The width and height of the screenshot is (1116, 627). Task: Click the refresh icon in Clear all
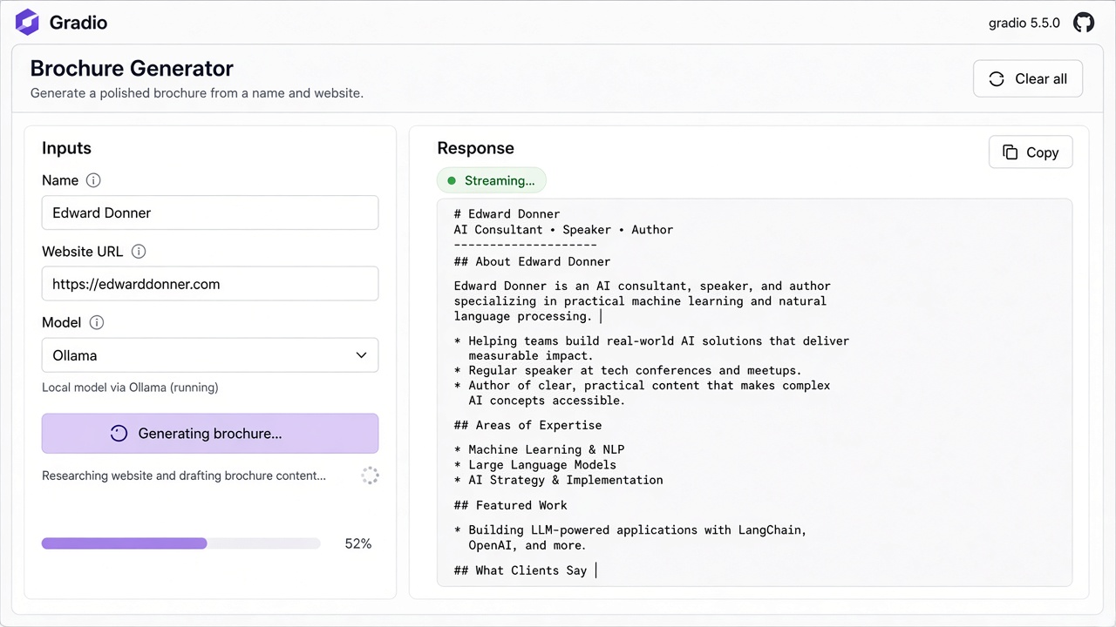click(997, 78)
